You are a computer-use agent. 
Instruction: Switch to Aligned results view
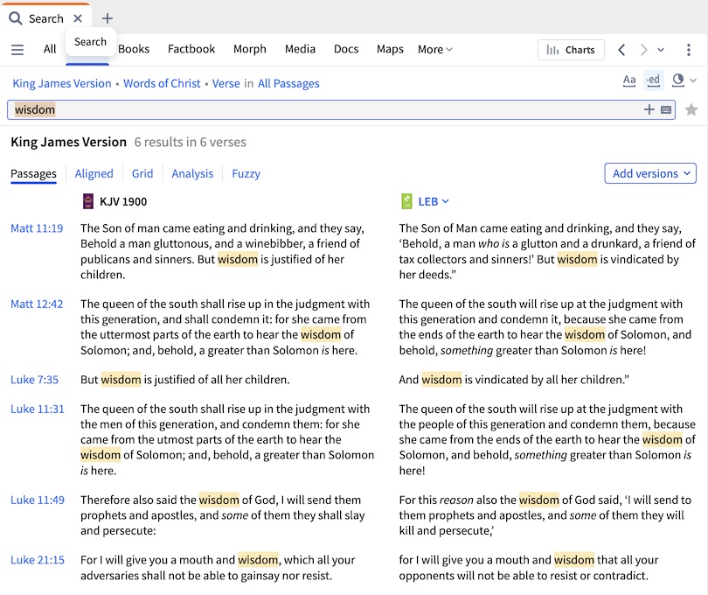pos(94,173)
